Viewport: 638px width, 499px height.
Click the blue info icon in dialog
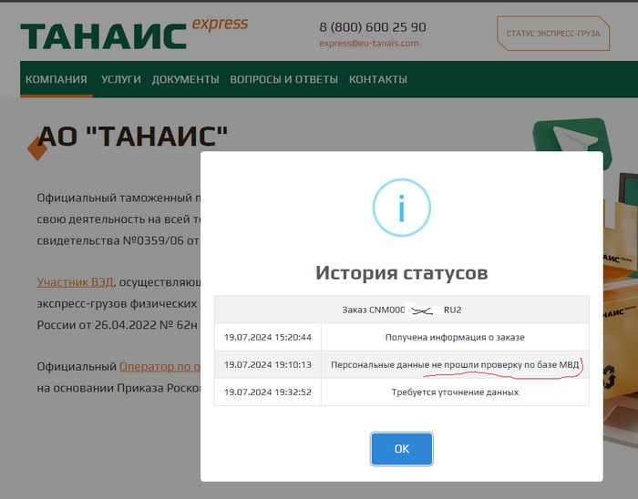click(402, 208)
